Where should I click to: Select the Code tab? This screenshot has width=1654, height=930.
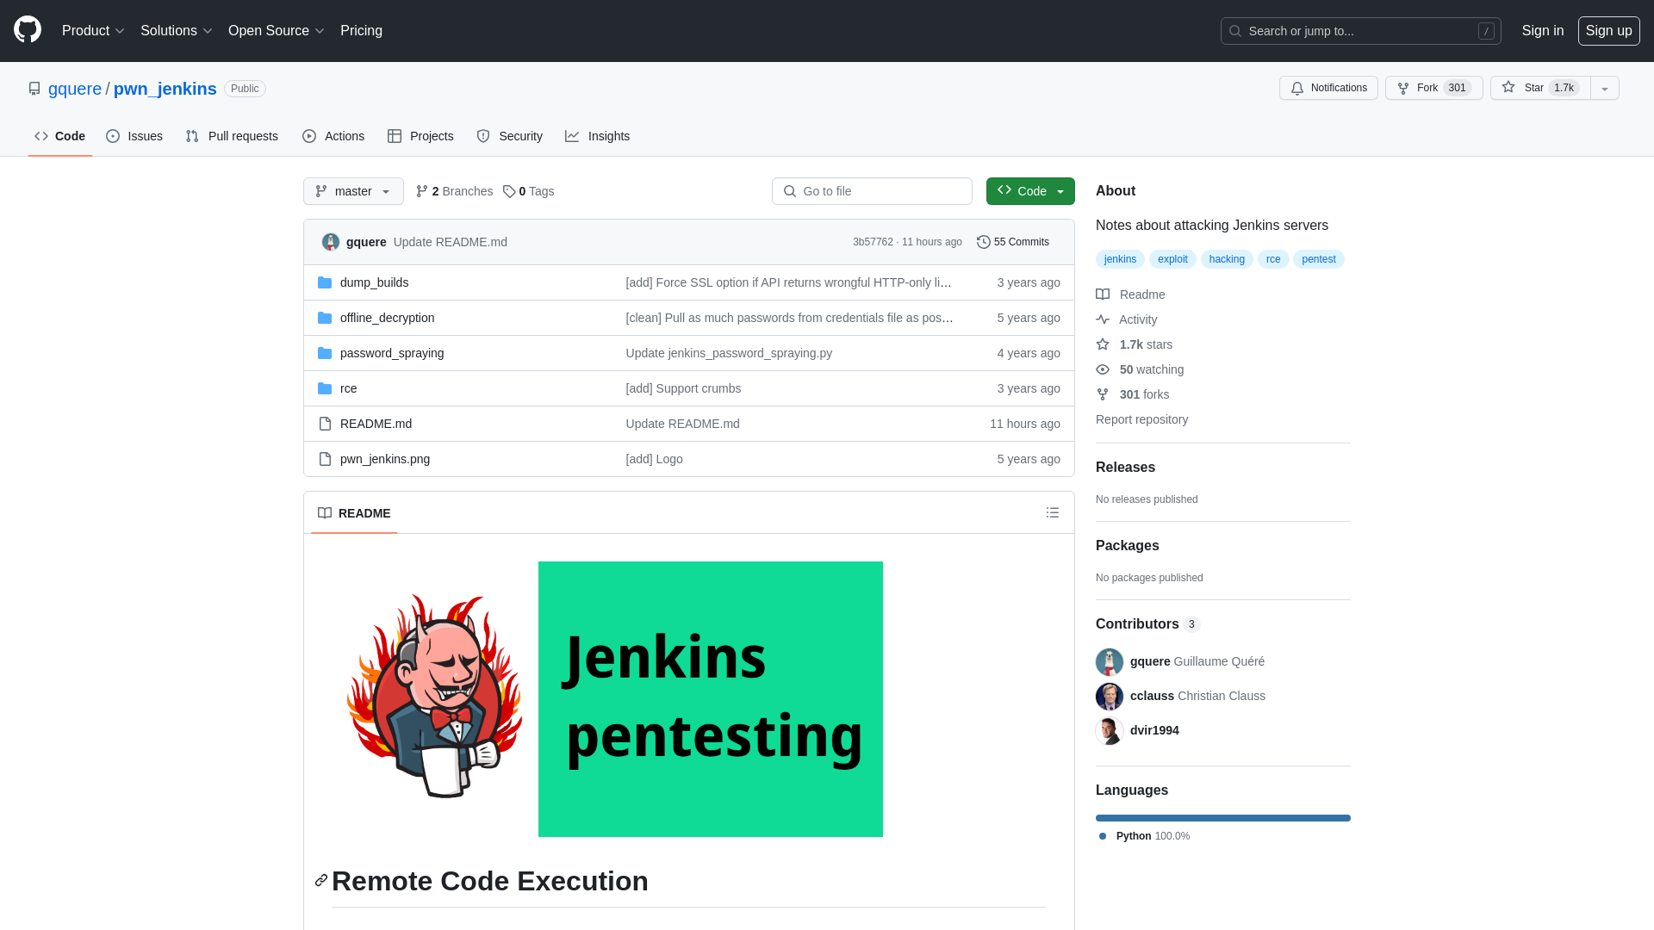tap(60, 136)
